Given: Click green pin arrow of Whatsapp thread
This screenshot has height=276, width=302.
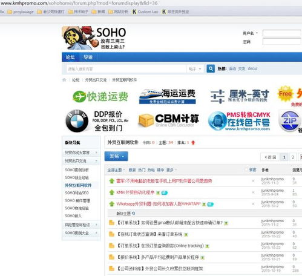Looking at the screenshot, I should 112,204.
